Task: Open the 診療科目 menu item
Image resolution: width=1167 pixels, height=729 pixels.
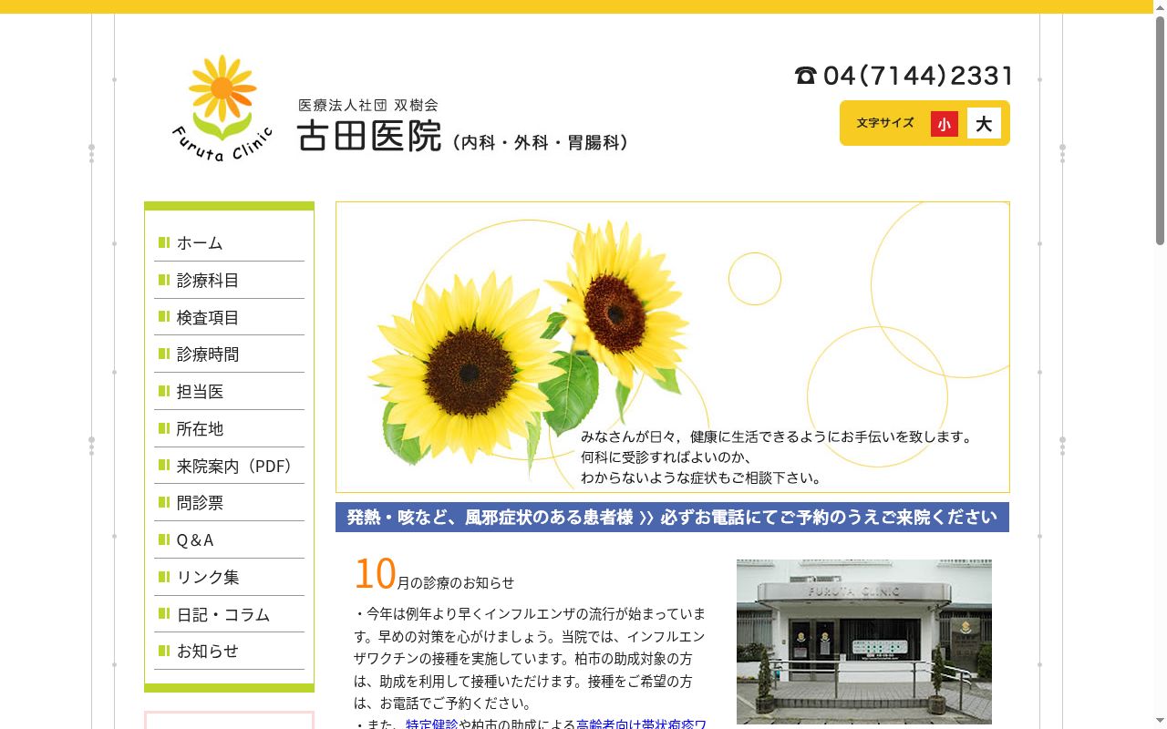Action: (229, 280)
